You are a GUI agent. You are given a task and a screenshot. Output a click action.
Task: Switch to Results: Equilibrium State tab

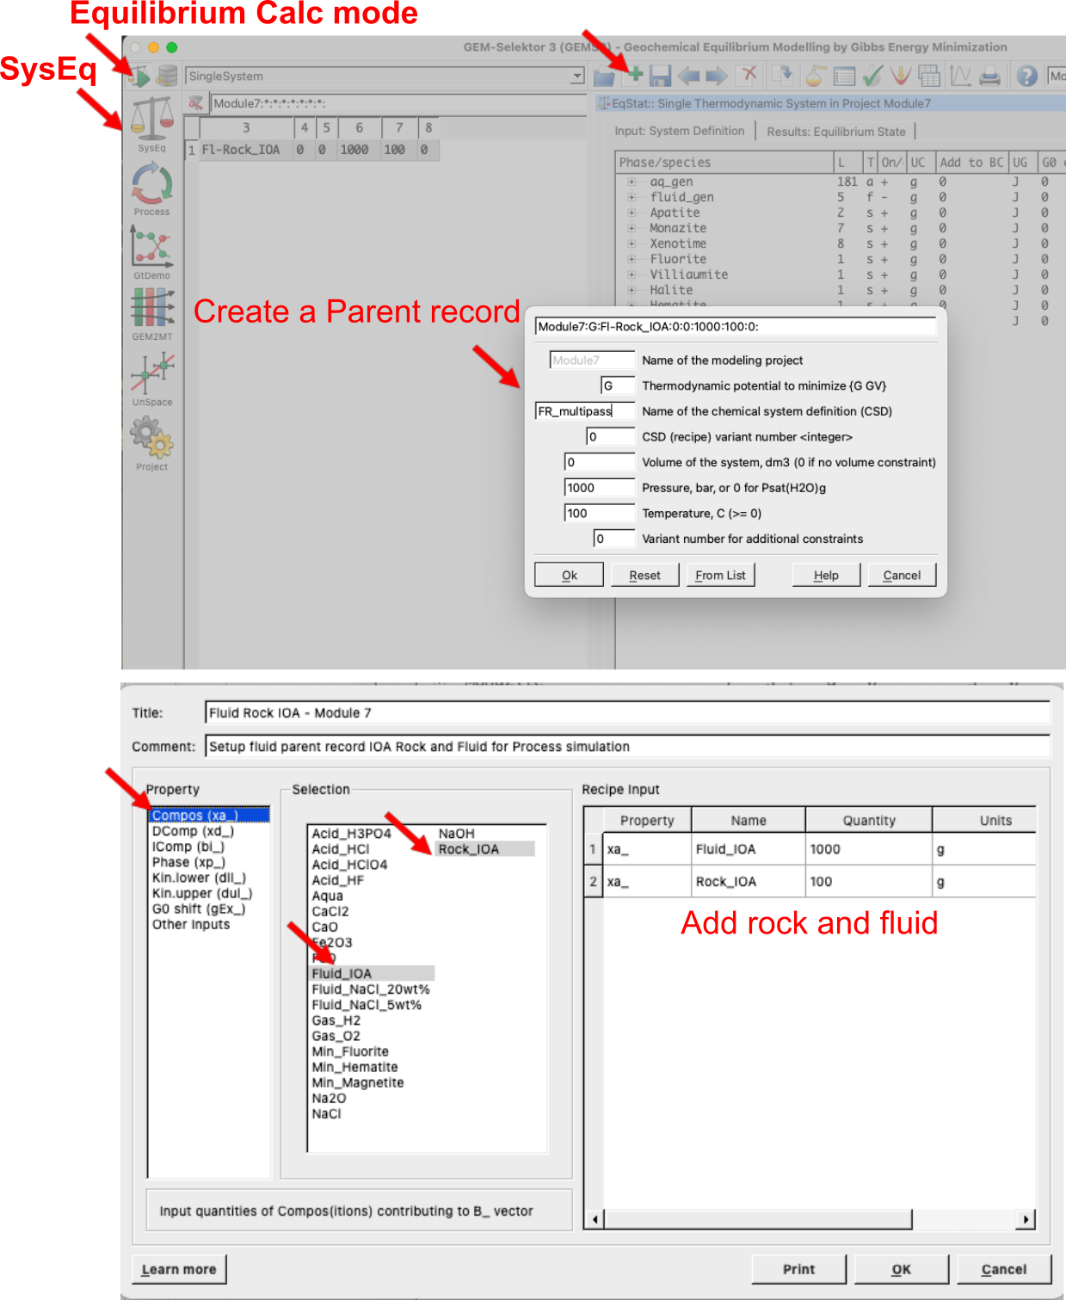[x=836, y=132]
